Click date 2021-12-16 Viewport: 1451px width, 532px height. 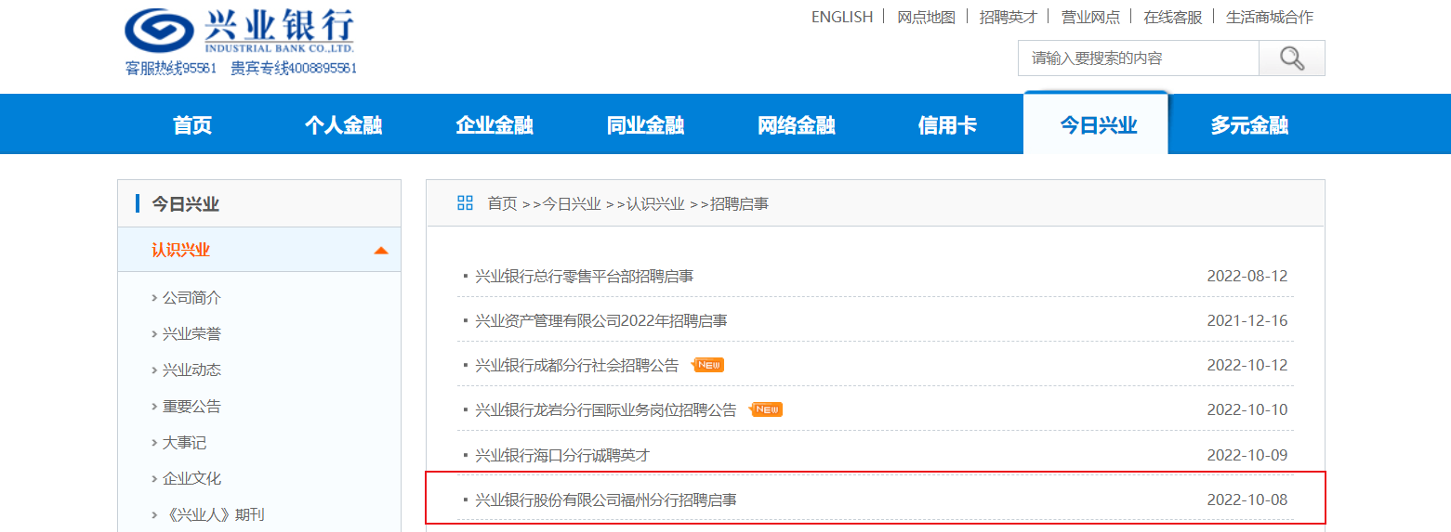(x=1247, y=320)
